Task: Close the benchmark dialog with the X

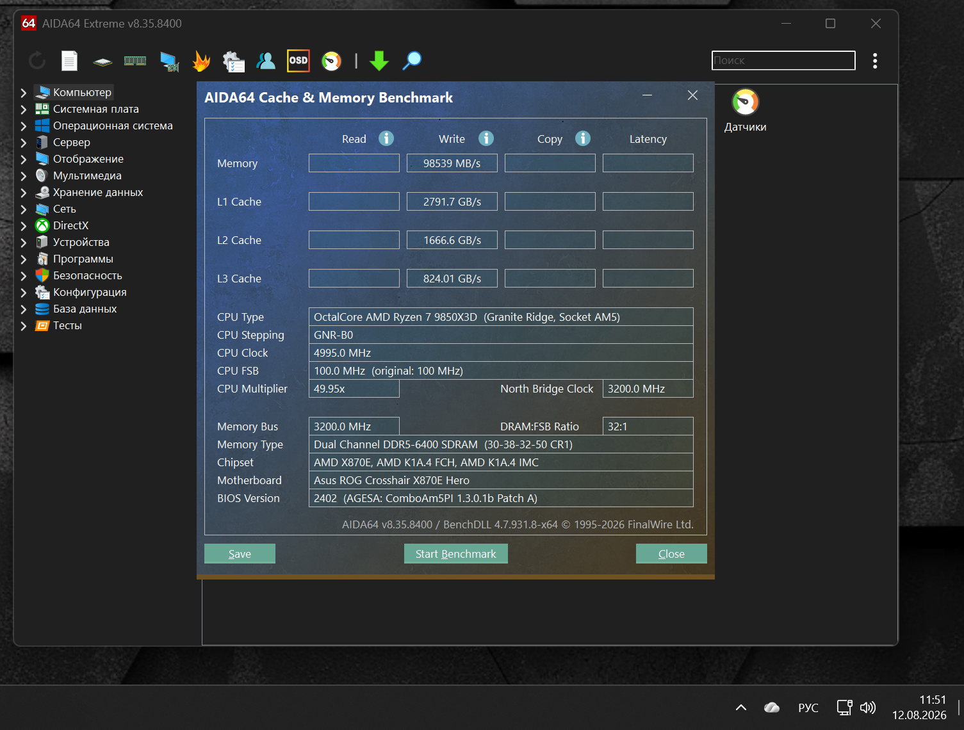Action: click(692, 95)
